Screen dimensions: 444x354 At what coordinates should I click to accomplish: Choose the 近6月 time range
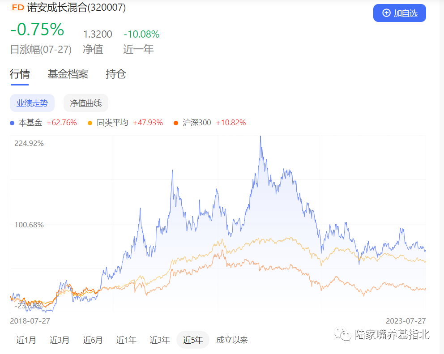pyautogui.click(x=93, y=340)
